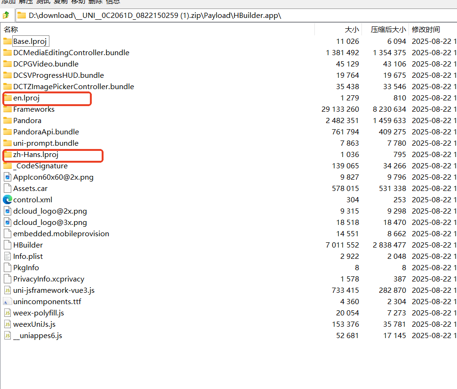Click the packed size value 387
Image resolution: width=457 pixels, height=389 pixels.
[400, 279]
